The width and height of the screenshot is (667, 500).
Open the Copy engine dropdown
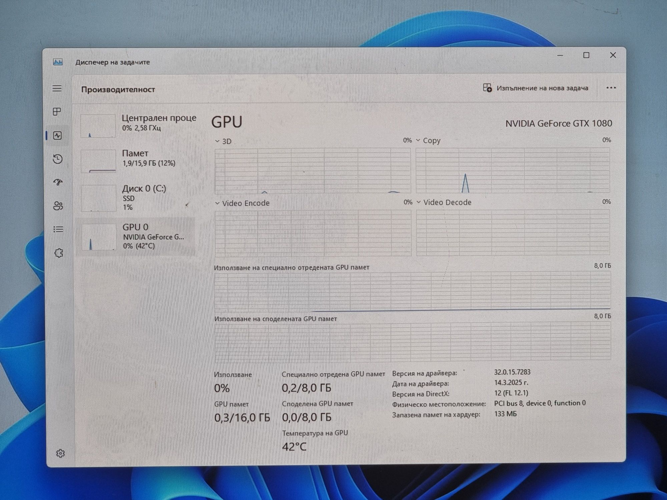pyautogui.click(x=418, y=140)
